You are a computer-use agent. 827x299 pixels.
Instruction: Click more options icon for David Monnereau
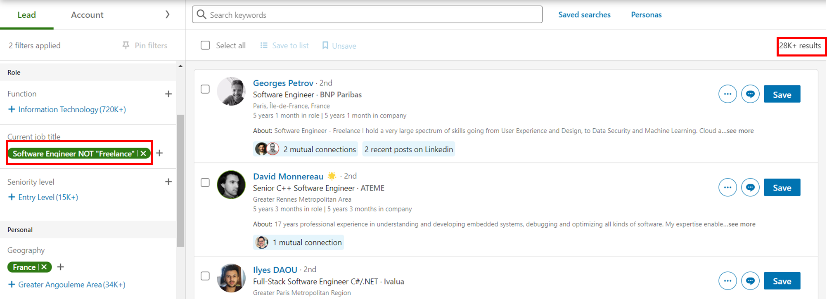click(x=727, y=188)
